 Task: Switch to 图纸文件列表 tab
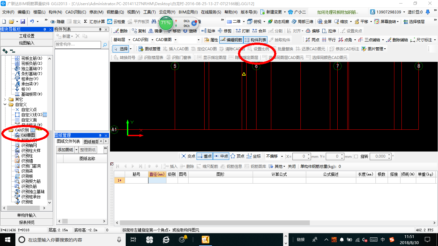[68, 142]
